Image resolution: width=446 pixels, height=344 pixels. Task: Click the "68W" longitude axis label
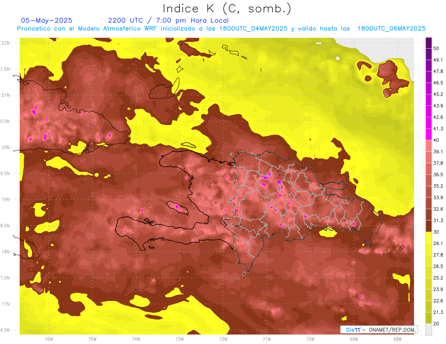pos(397,339)
